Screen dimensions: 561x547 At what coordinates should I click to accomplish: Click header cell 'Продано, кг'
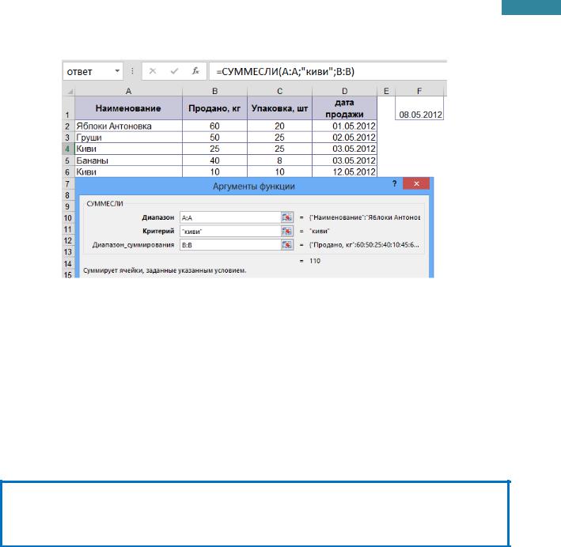click(x=214, y=108)
